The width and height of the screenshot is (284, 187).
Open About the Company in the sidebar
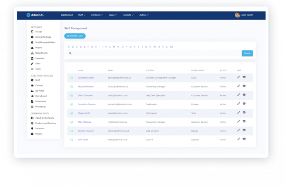click(x=45, y=118)
